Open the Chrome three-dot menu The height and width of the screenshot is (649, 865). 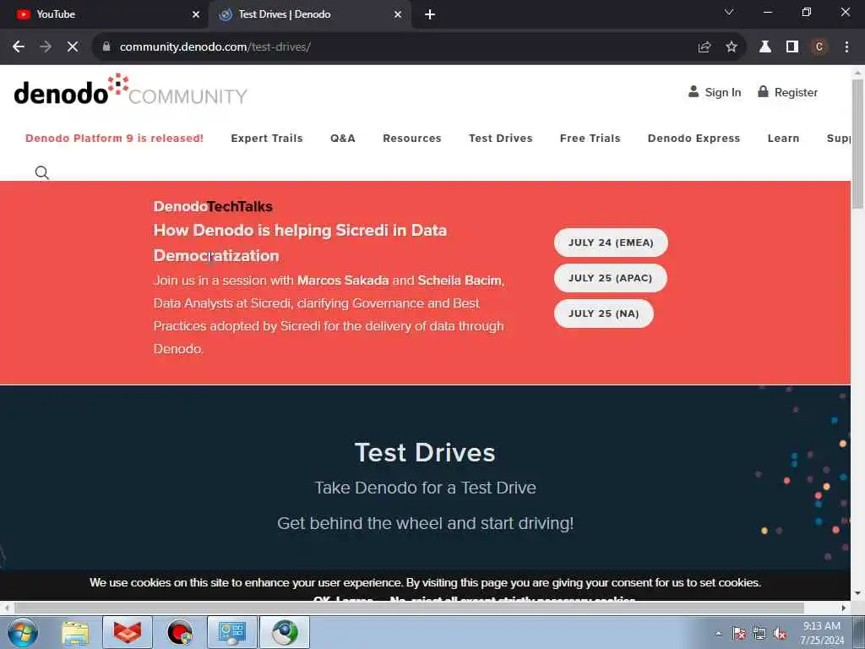(x=846, y=47)
